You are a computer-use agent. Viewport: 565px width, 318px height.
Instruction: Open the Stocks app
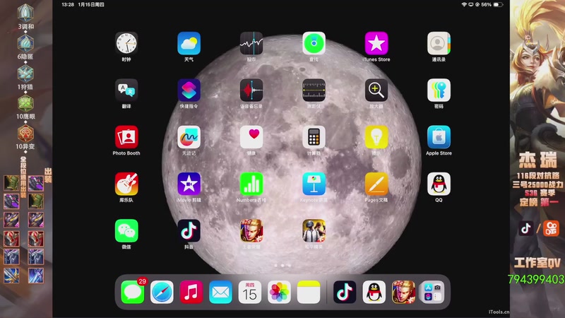point(251,43)
